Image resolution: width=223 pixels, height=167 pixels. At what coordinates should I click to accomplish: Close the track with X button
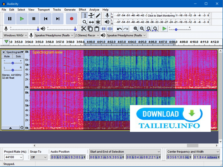tap(4, 52)
